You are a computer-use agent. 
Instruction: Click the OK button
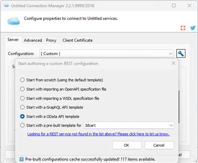pos(127,145)
